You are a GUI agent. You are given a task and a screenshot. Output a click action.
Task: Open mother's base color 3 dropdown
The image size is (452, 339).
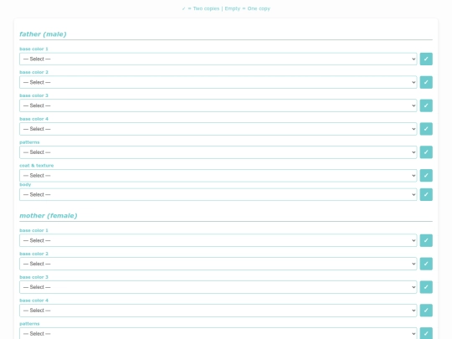click(x=218, y=287)
